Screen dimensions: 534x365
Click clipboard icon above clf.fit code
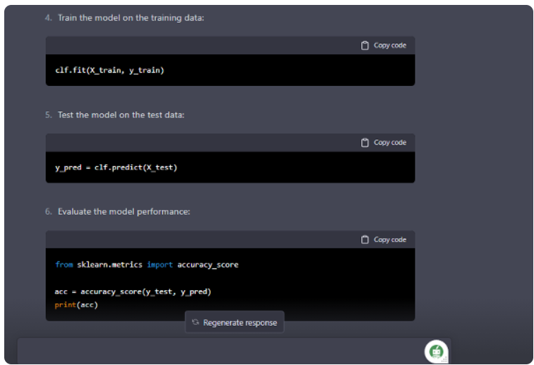[365, 46]
